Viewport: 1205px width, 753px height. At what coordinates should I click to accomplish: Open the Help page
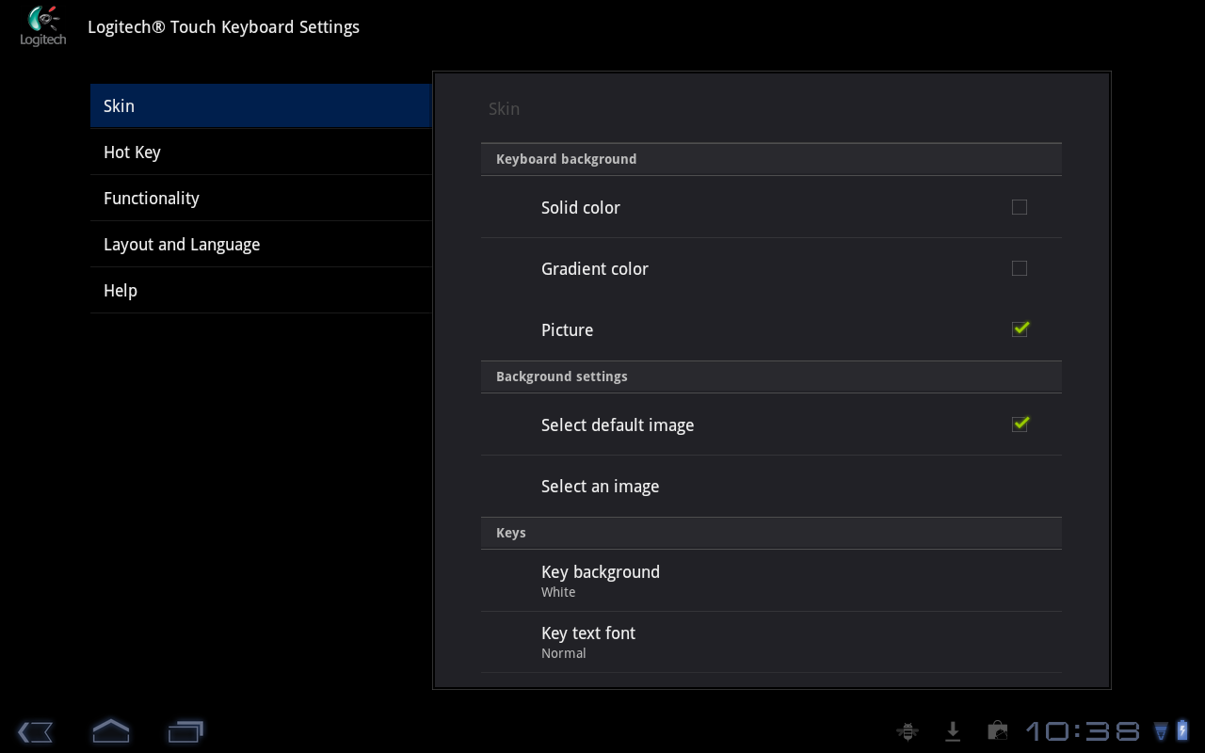tap(260, 291)
